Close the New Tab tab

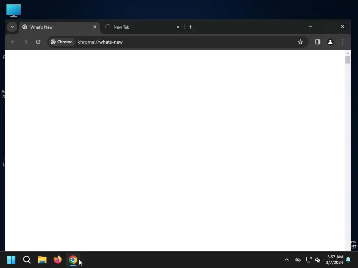(x=178, y=27)
